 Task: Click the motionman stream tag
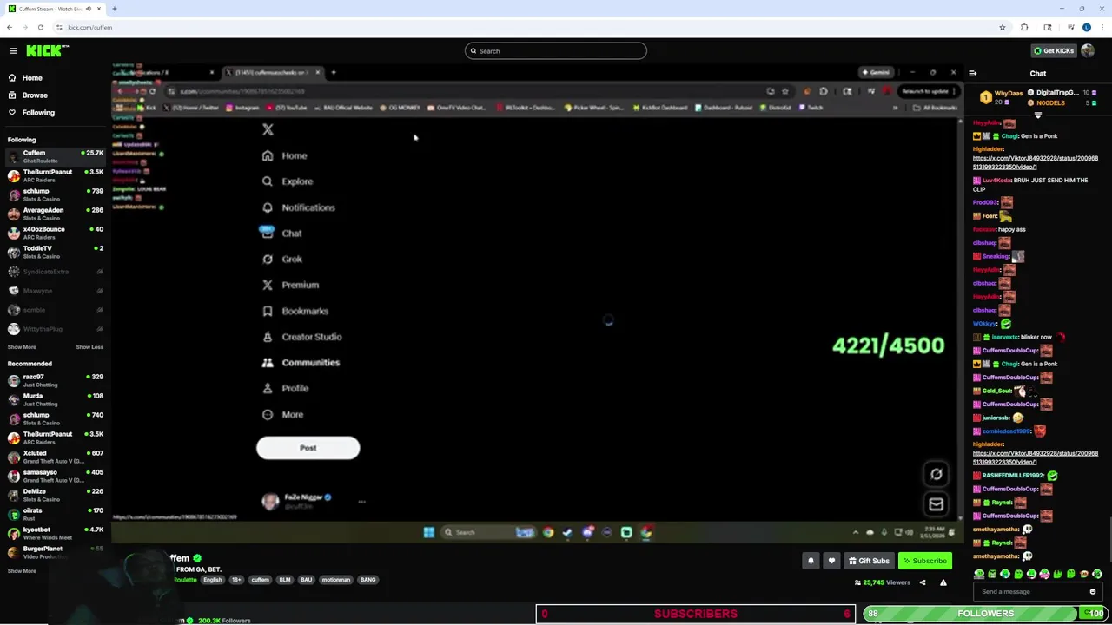pos(335,580)
